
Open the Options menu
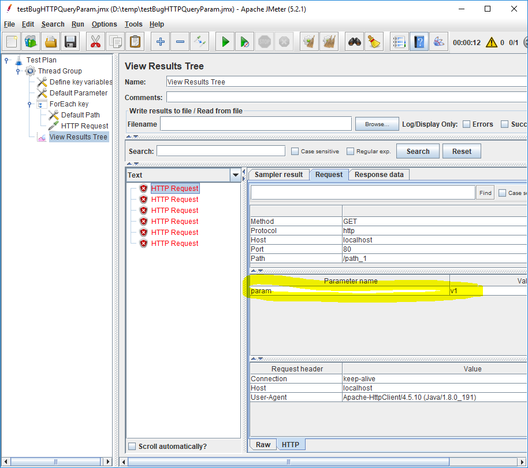[x=104, y=24]
